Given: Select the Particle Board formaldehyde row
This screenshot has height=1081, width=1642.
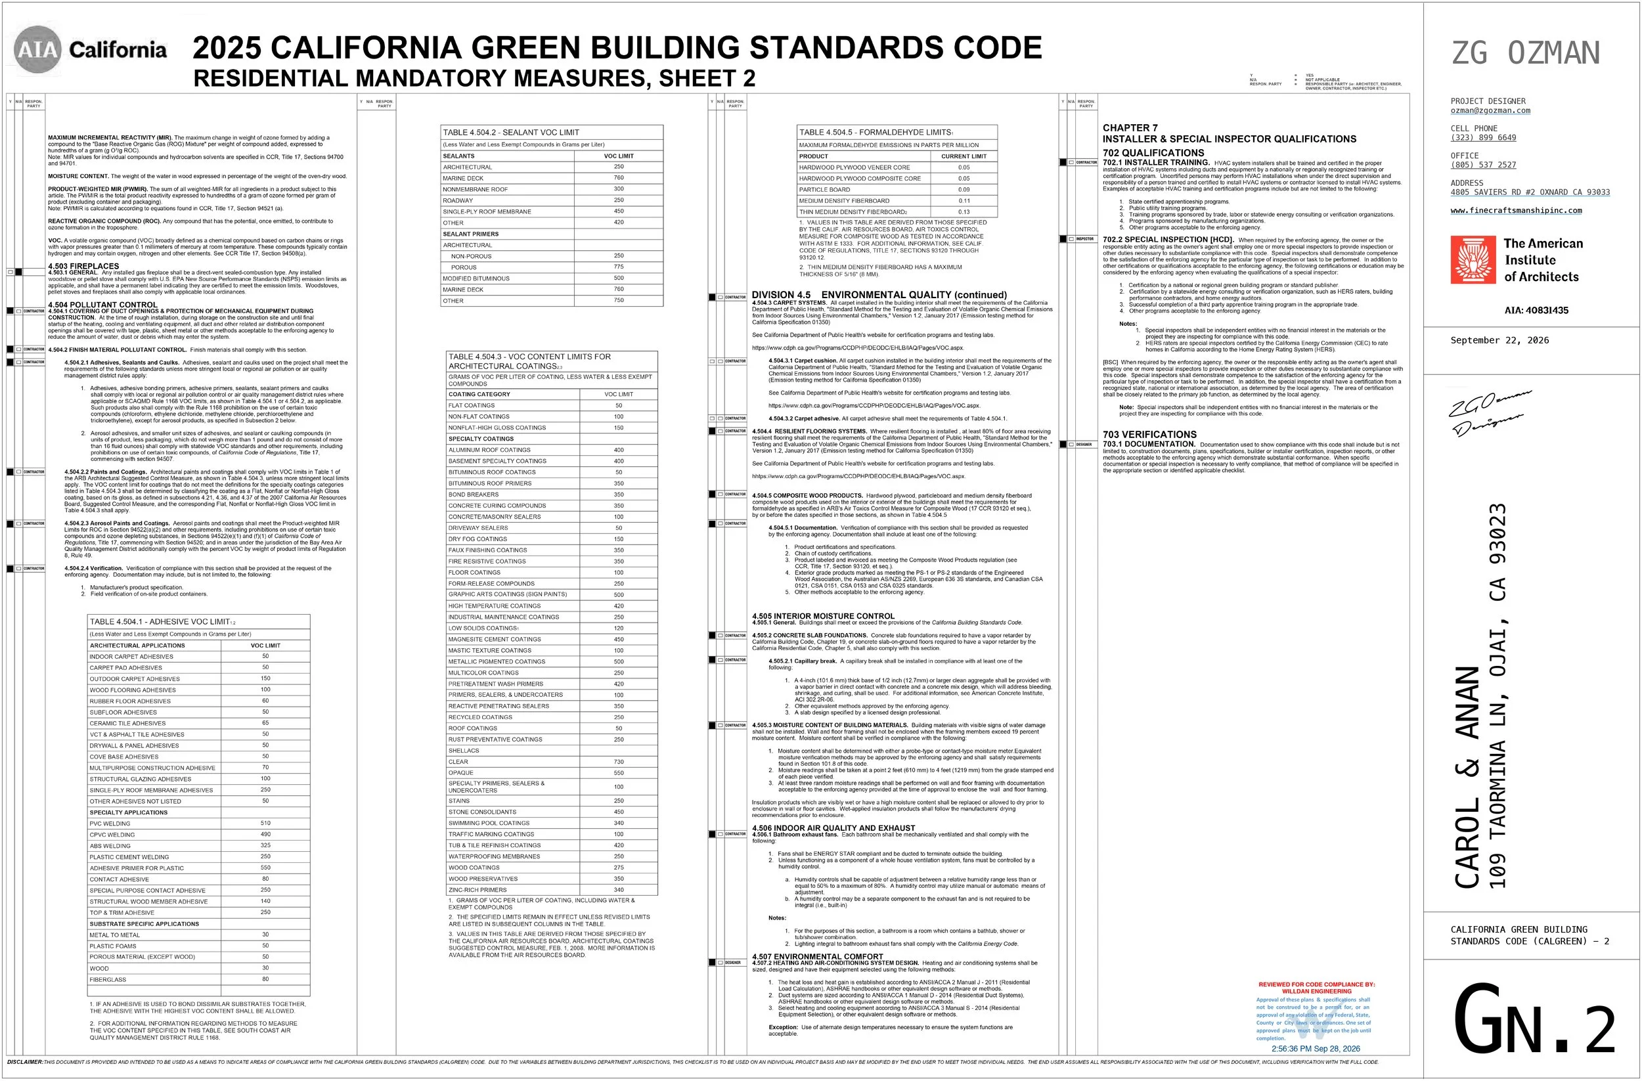Looking at the screenshot, I should 897,189.
